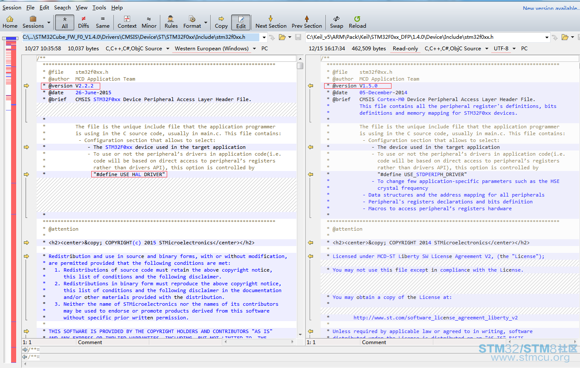Click the Copy toolbar button
This screenshot has width=580, height=368.
point(221,22)
